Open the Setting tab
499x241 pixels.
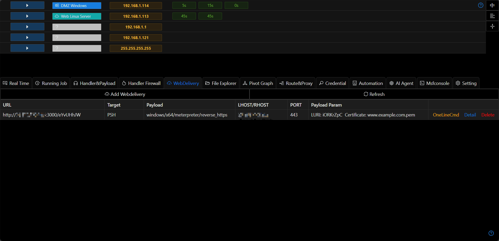(x=466, y=83)
